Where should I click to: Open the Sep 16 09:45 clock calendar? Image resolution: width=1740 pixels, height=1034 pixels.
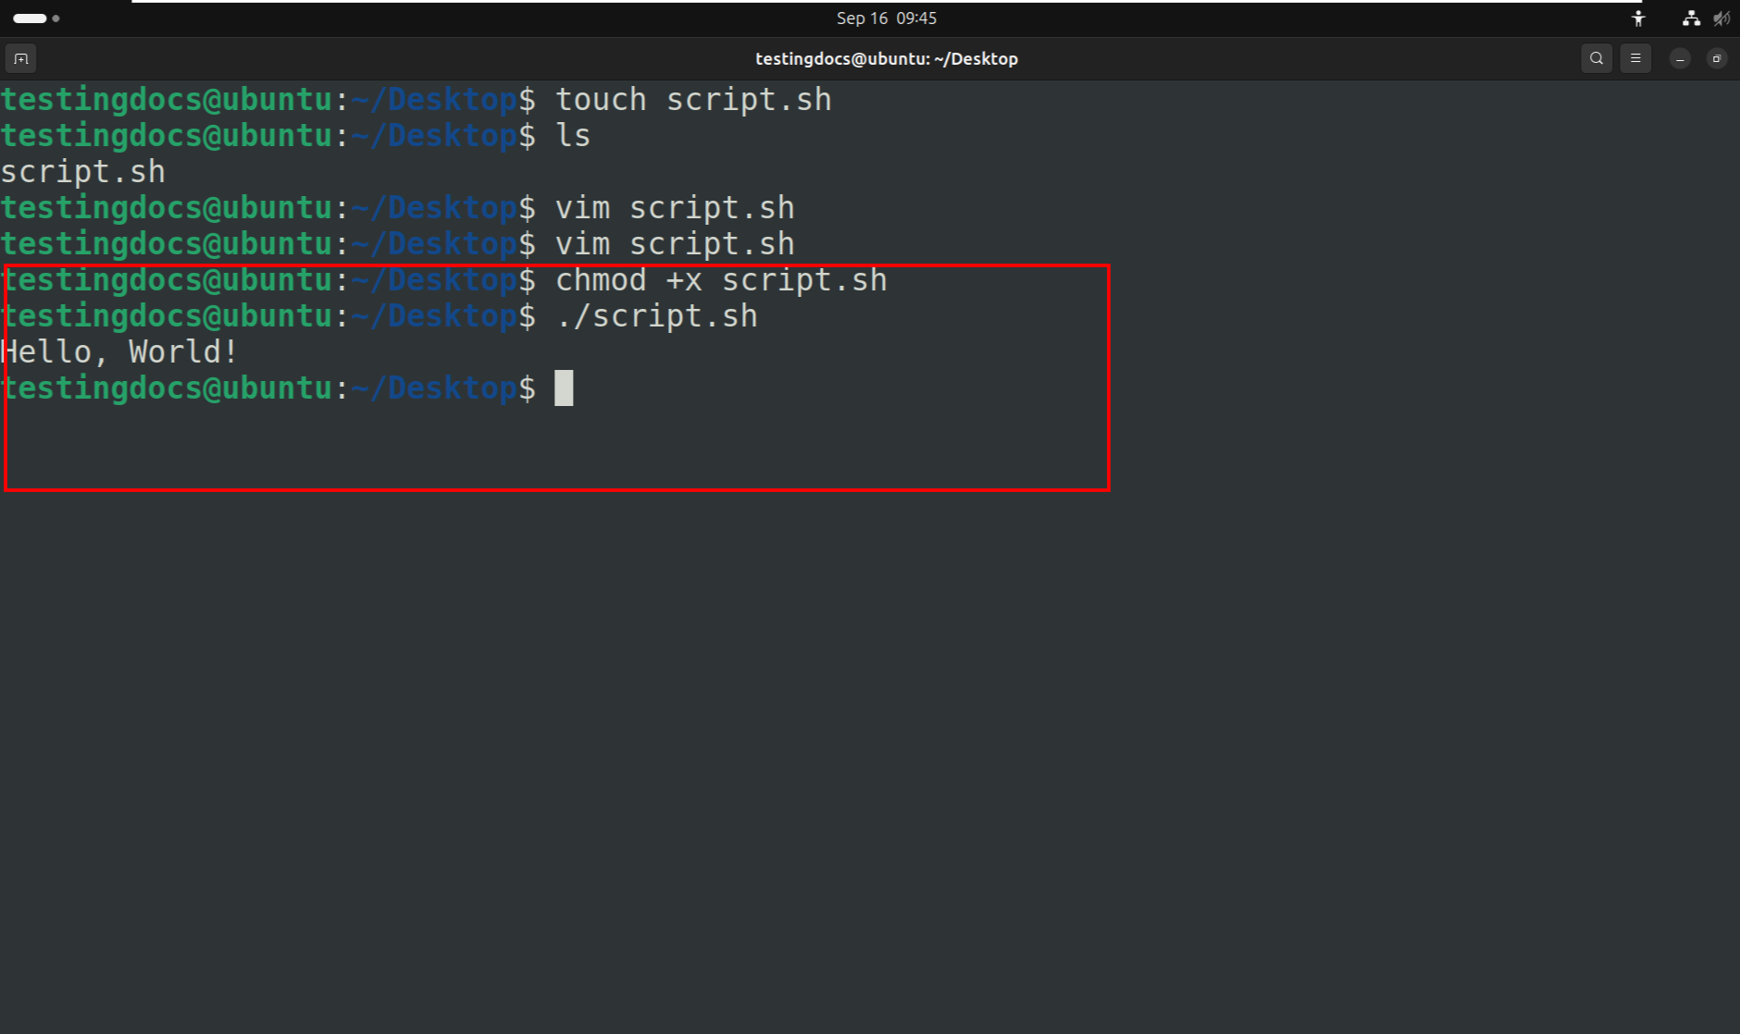coord(886,18)
